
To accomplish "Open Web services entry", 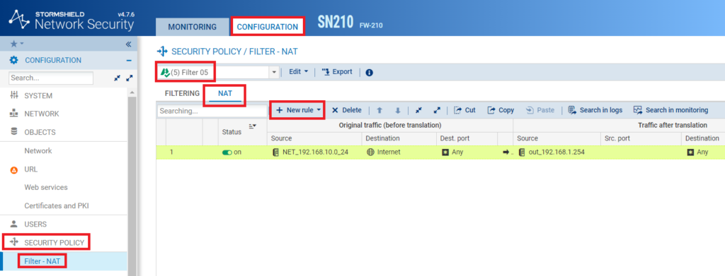I will coord(46,188).
